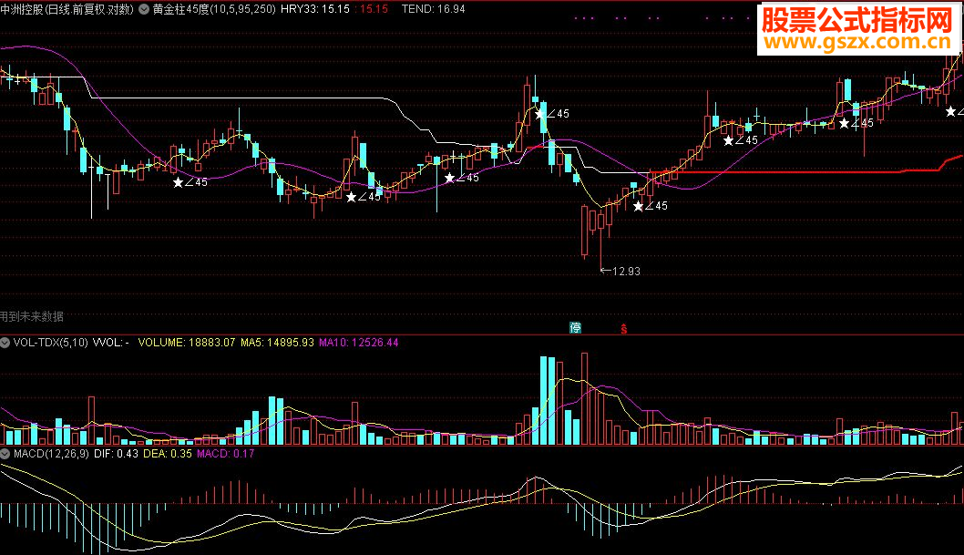Click the ★∠45 marker just above 12.93 low
This screenshot has height=555, width=964.
pyautogui.click(x=651, y=206)
